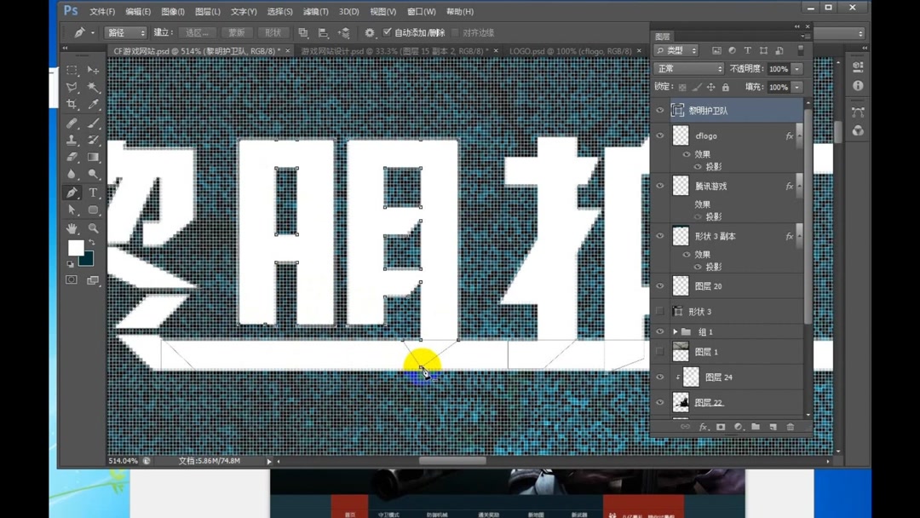Create a new layer with the new layer button

(x=773, y=427)
